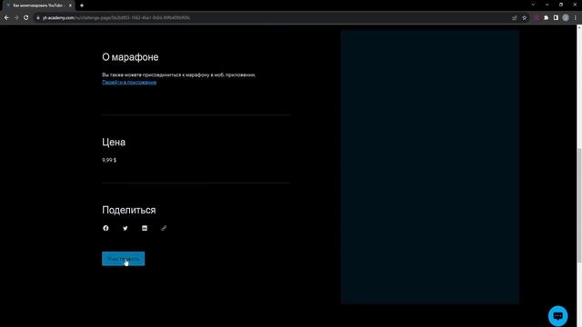
Task: Open the Extensions puzzle menu
Action: click(x=546, y=18)
